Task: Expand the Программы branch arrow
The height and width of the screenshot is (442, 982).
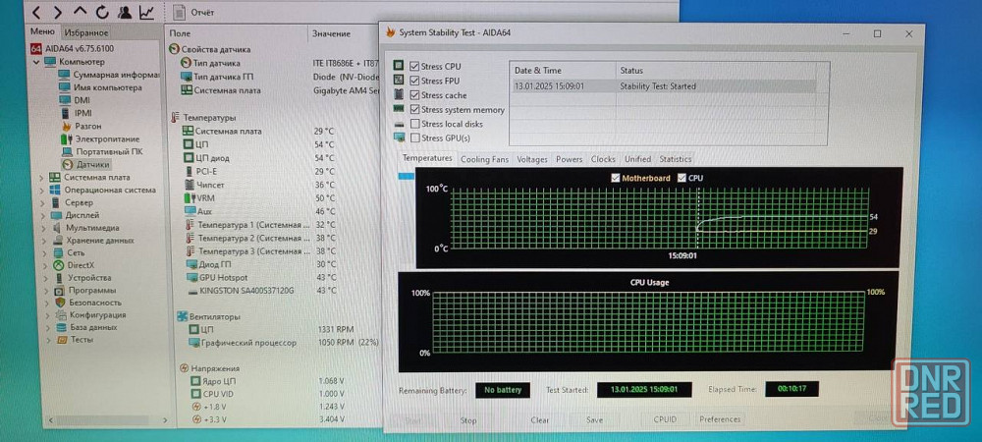Action: click(44, 291)
